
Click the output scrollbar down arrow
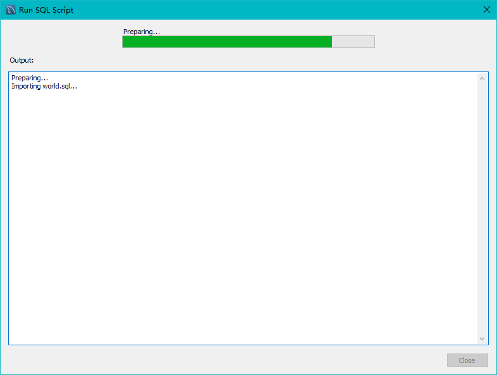482,338
